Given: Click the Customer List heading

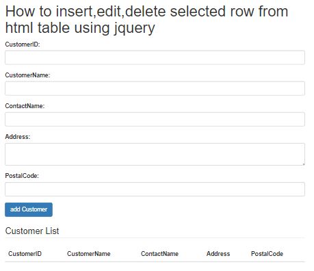Looking at the screenshot, I should 32,231.
